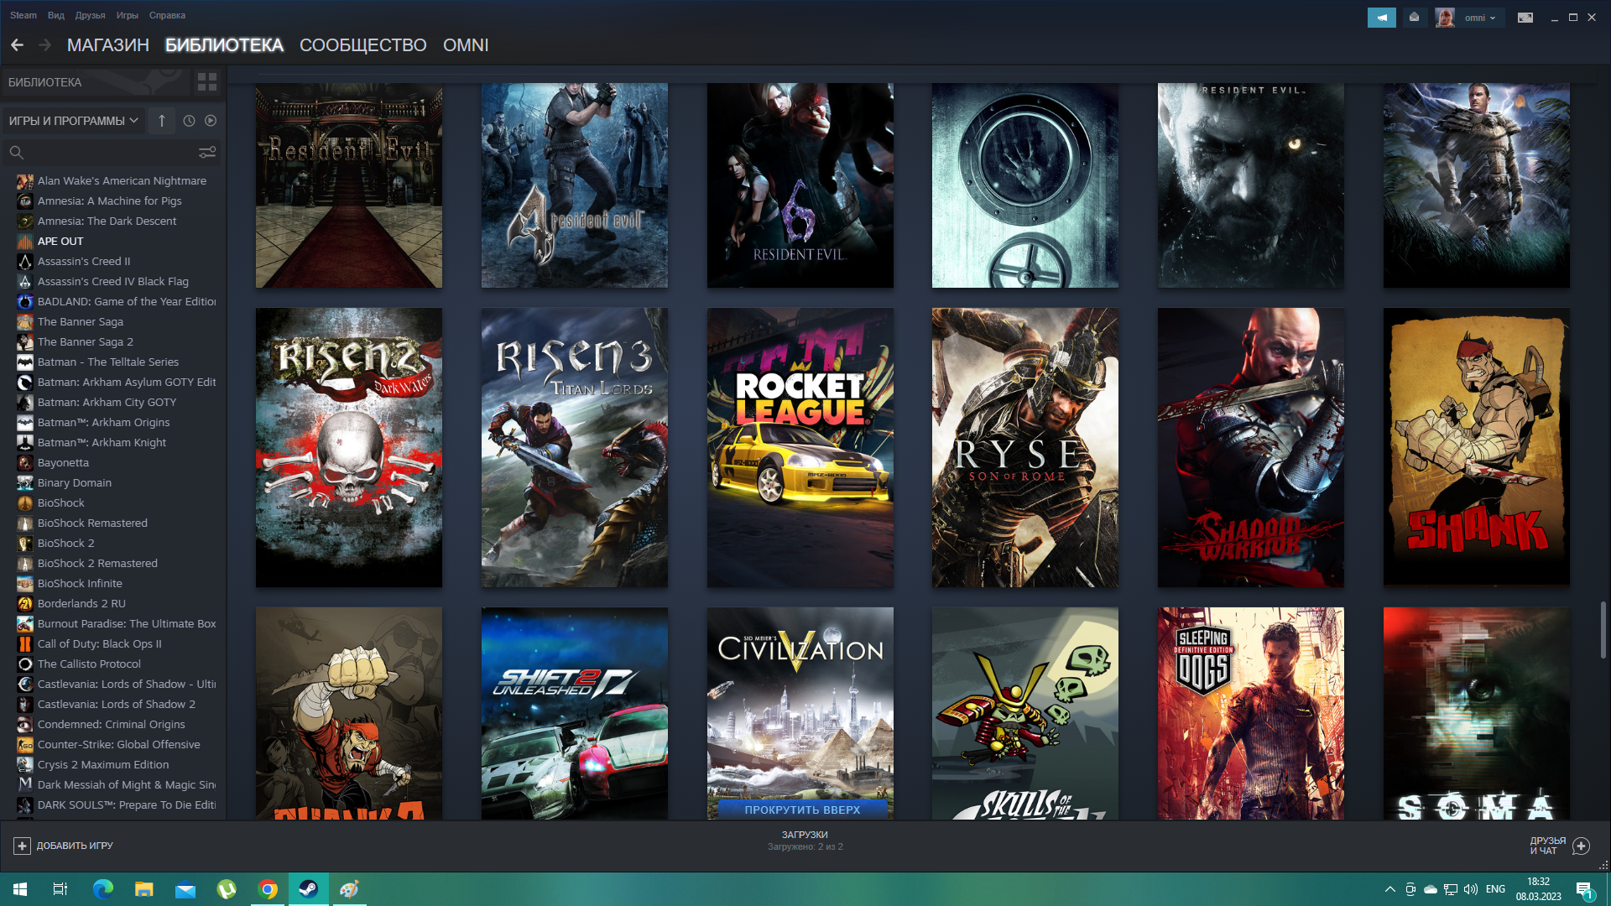Open advanced filter sliders icon

[x=206, y=153]
